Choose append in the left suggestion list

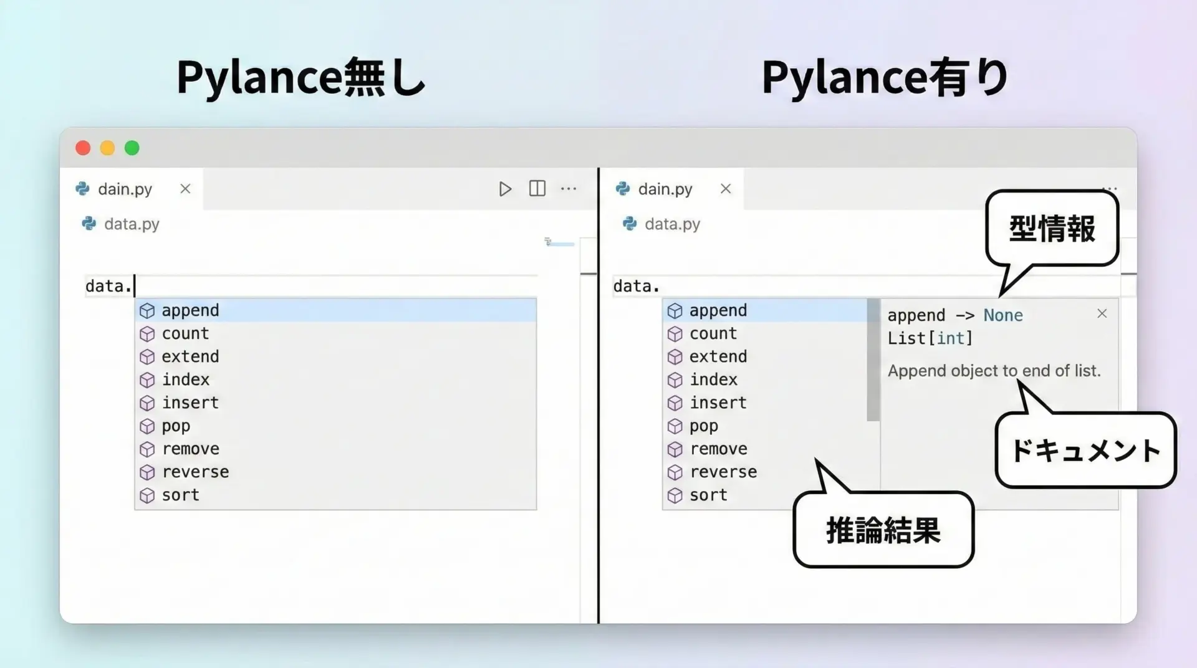pos(190,310)
